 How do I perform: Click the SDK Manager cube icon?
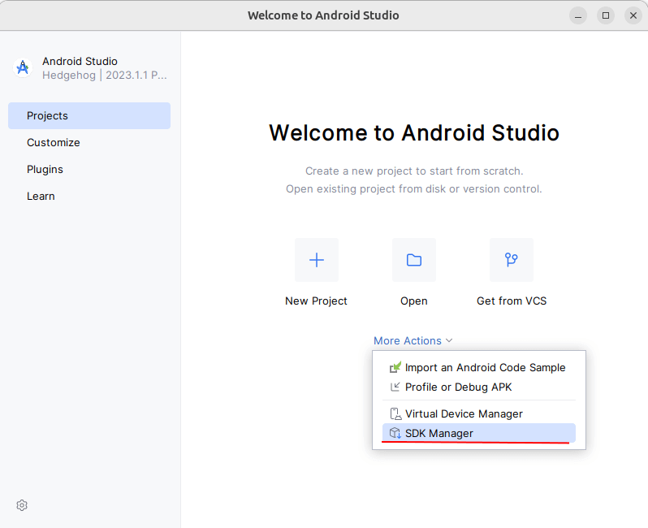pos(395,433)
